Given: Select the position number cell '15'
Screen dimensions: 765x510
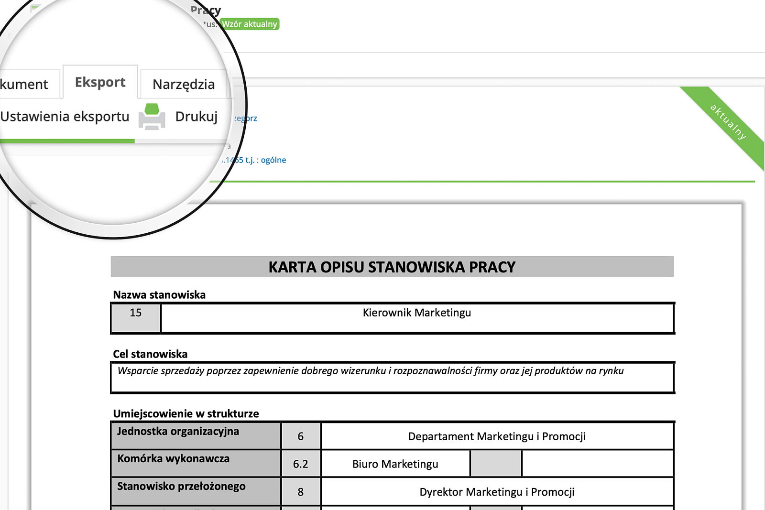Looking at the screenshot, I should click(136, 318).
